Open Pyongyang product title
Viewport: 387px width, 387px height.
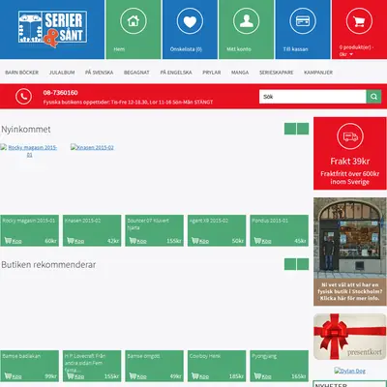264,356
